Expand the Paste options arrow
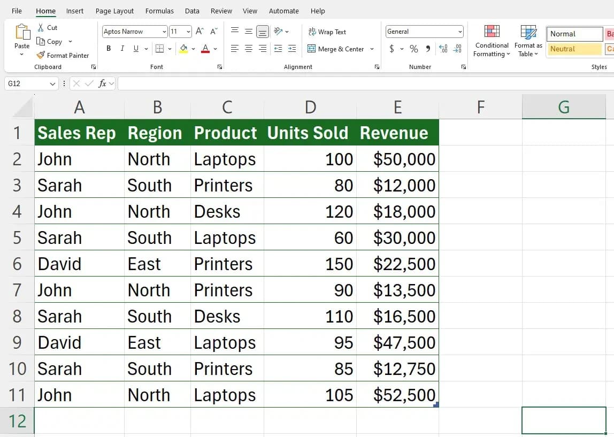Screen dimensions: 614x437 tap(22, 55)
